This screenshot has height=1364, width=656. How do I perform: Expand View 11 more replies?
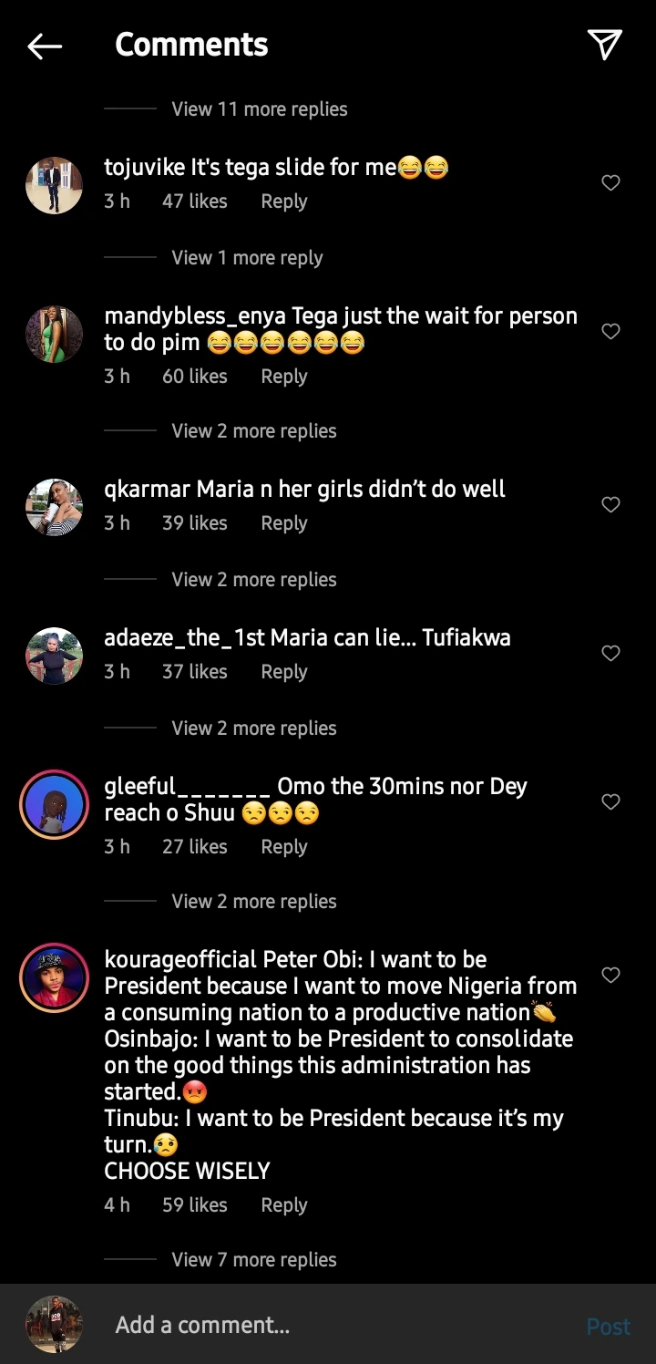[x=259, y=109]
